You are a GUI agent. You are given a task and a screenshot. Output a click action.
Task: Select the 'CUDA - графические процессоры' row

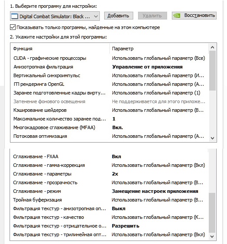click(x=109, y=58)
